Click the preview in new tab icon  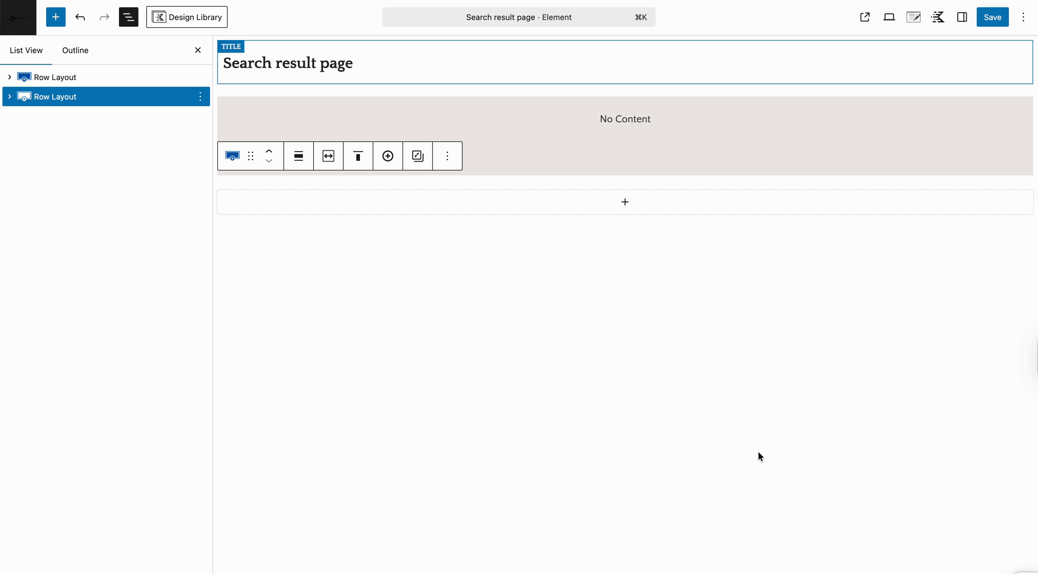click(x=864, y=17)
